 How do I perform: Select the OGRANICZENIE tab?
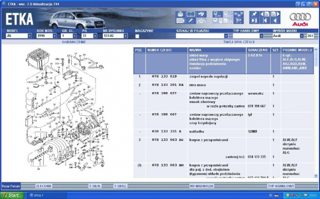[x=74, y=42]
